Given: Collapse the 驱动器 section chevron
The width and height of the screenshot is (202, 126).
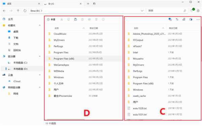Looking at the screenshot, I should click(x=40, y=56).
